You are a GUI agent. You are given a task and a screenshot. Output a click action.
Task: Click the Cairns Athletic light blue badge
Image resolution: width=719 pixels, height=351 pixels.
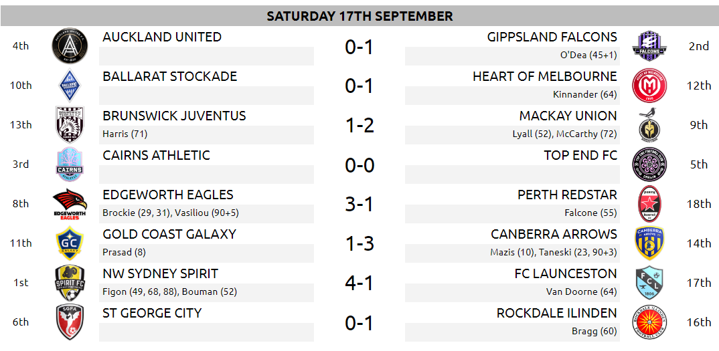(70, 164)
